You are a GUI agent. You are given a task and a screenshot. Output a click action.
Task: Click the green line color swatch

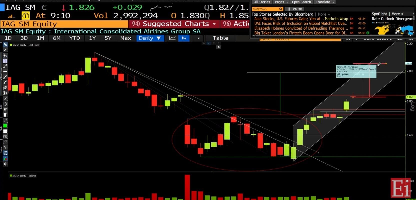(5, 126)
